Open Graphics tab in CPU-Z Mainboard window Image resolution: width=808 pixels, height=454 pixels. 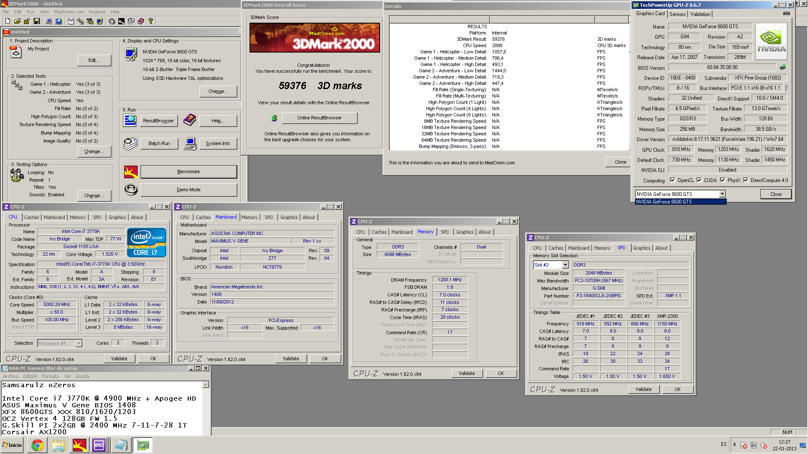[289, 217]
